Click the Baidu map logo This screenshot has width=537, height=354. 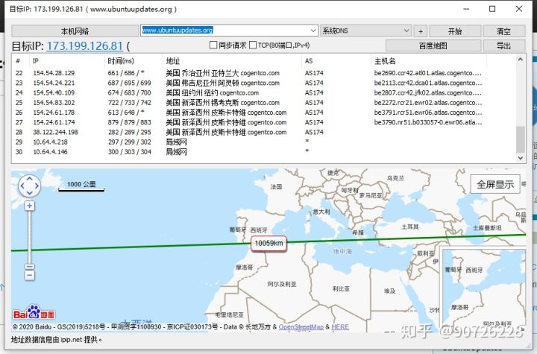tap(34, 312)
